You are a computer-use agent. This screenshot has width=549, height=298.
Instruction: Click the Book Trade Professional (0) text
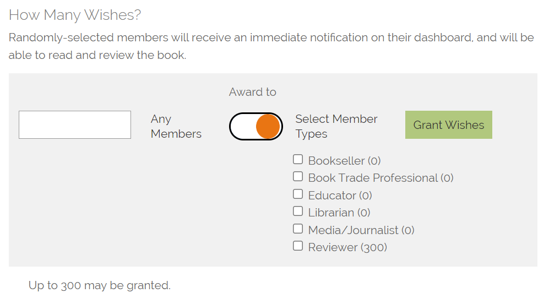[381, 178]
